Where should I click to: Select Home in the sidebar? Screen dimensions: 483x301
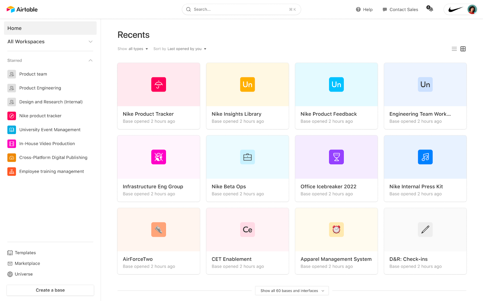[x=50, y=28]
